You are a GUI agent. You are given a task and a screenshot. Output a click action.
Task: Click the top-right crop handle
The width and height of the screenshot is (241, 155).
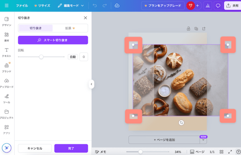coord(228,45)
